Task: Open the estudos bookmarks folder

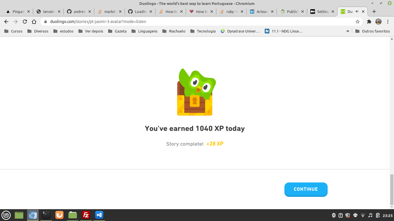Action: 63,31
